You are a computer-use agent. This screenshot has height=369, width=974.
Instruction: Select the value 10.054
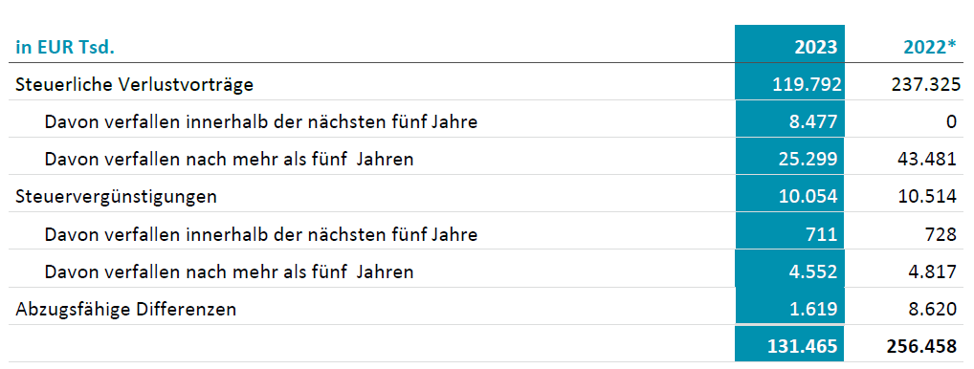(x=808, y=197)
